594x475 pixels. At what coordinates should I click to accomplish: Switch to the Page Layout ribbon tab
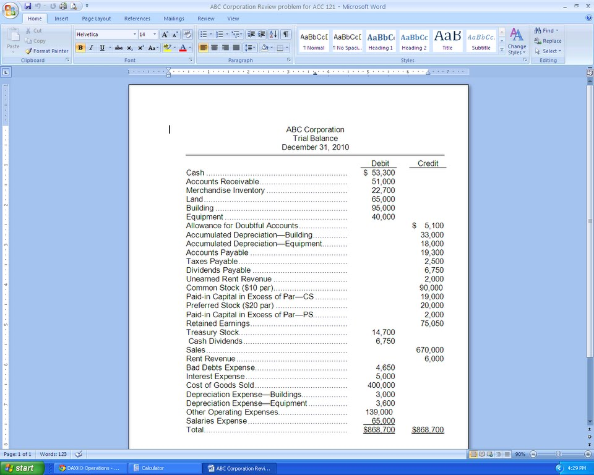point(96,18)
